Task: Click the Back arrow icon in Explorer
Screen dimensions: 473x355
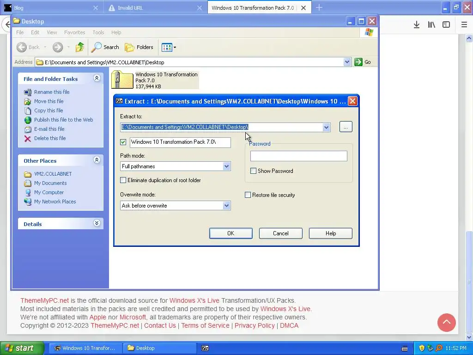Action: click(x=21, y=47)
